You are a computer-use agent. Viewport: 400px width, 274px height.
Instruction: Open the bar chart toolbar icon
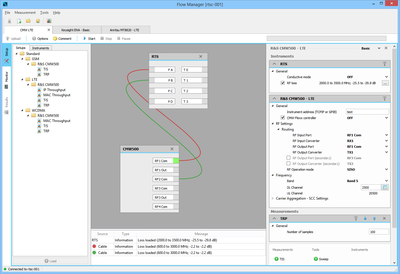click(49, 21)
